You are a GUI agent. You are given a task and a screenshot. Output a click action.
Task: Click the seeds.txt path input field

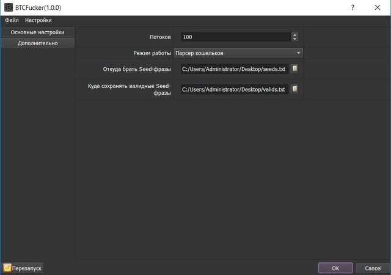pyautogui.click(x=235, y=69)
